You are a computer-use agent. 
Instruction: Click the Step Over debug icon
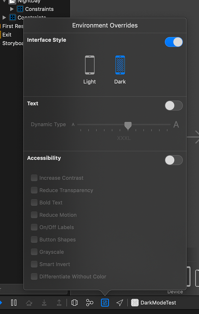click(x=29, y=303)
